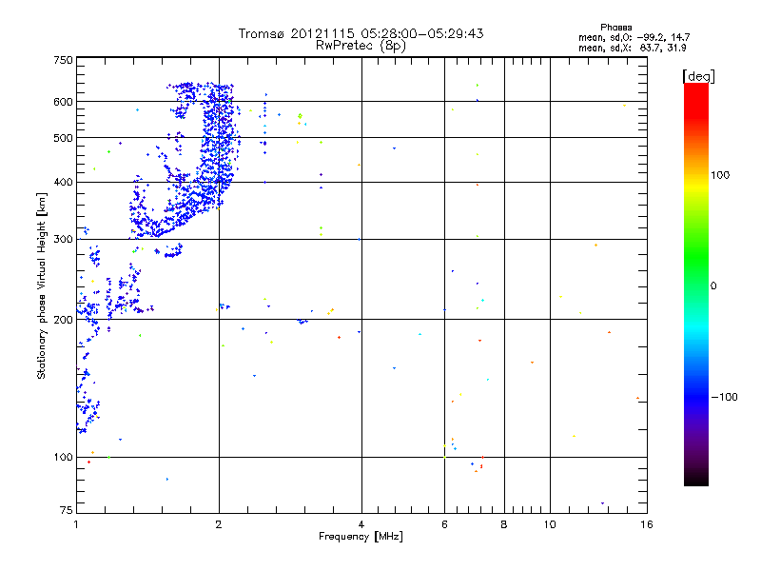Click the colorbar tick label '0'
This screenshot has width=761, height=571.
(x=713, y=286)
